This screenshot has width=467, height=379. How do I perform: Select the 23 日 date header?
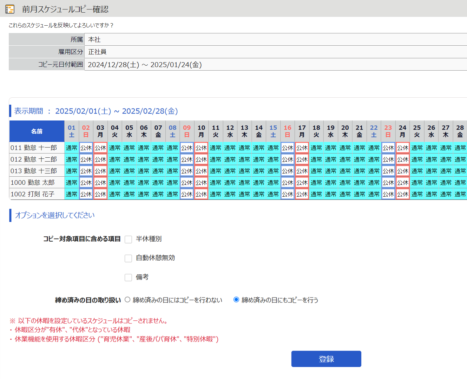click(x=388, y=131)
